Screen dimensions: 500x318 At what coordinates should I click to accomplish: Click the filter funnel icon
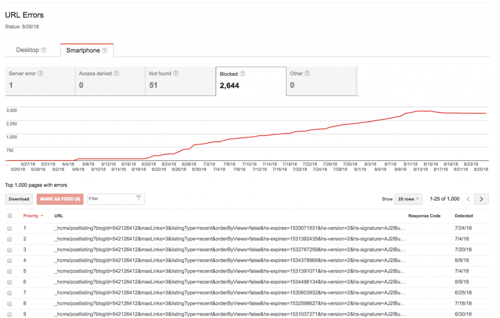pyautogui.click(x=139, y=199)
